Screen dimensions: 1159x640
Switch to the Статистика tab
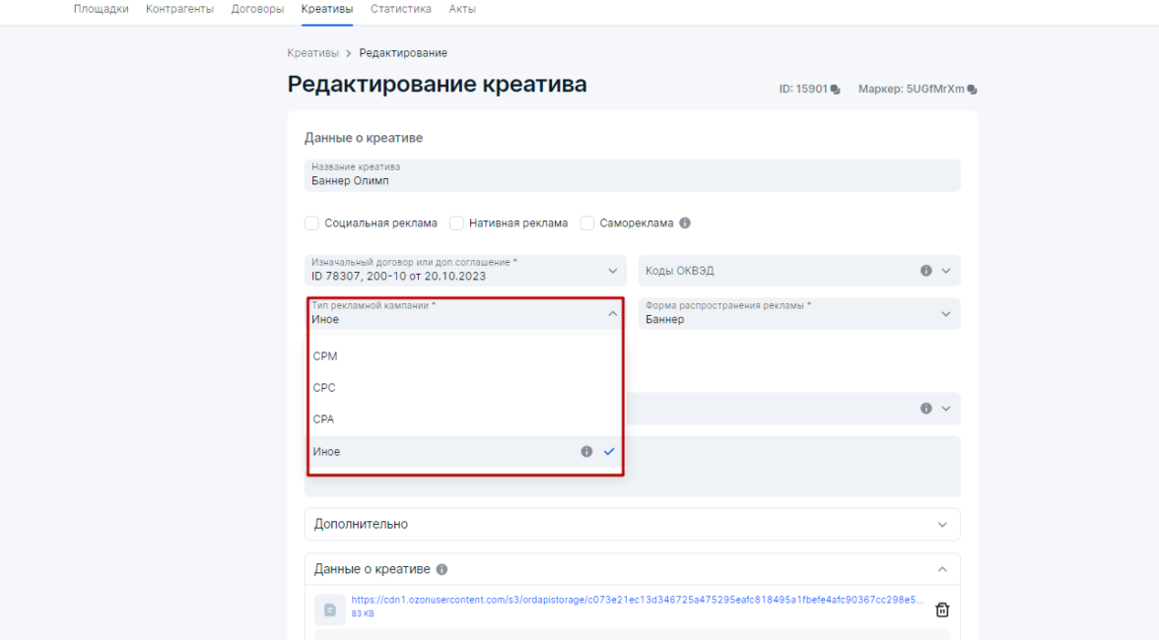tap(400, 9)
